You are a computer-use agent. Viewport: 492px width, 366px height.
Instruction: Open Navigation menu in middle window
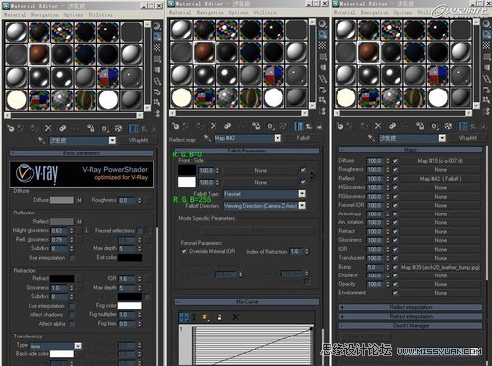click(x=211, y=12)
